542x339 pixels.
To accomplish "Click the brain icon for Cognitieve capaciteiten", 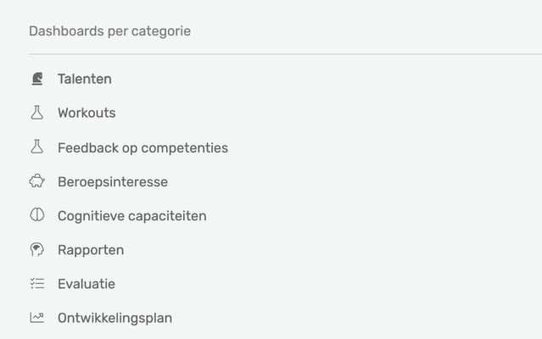I will coord(36,215).
